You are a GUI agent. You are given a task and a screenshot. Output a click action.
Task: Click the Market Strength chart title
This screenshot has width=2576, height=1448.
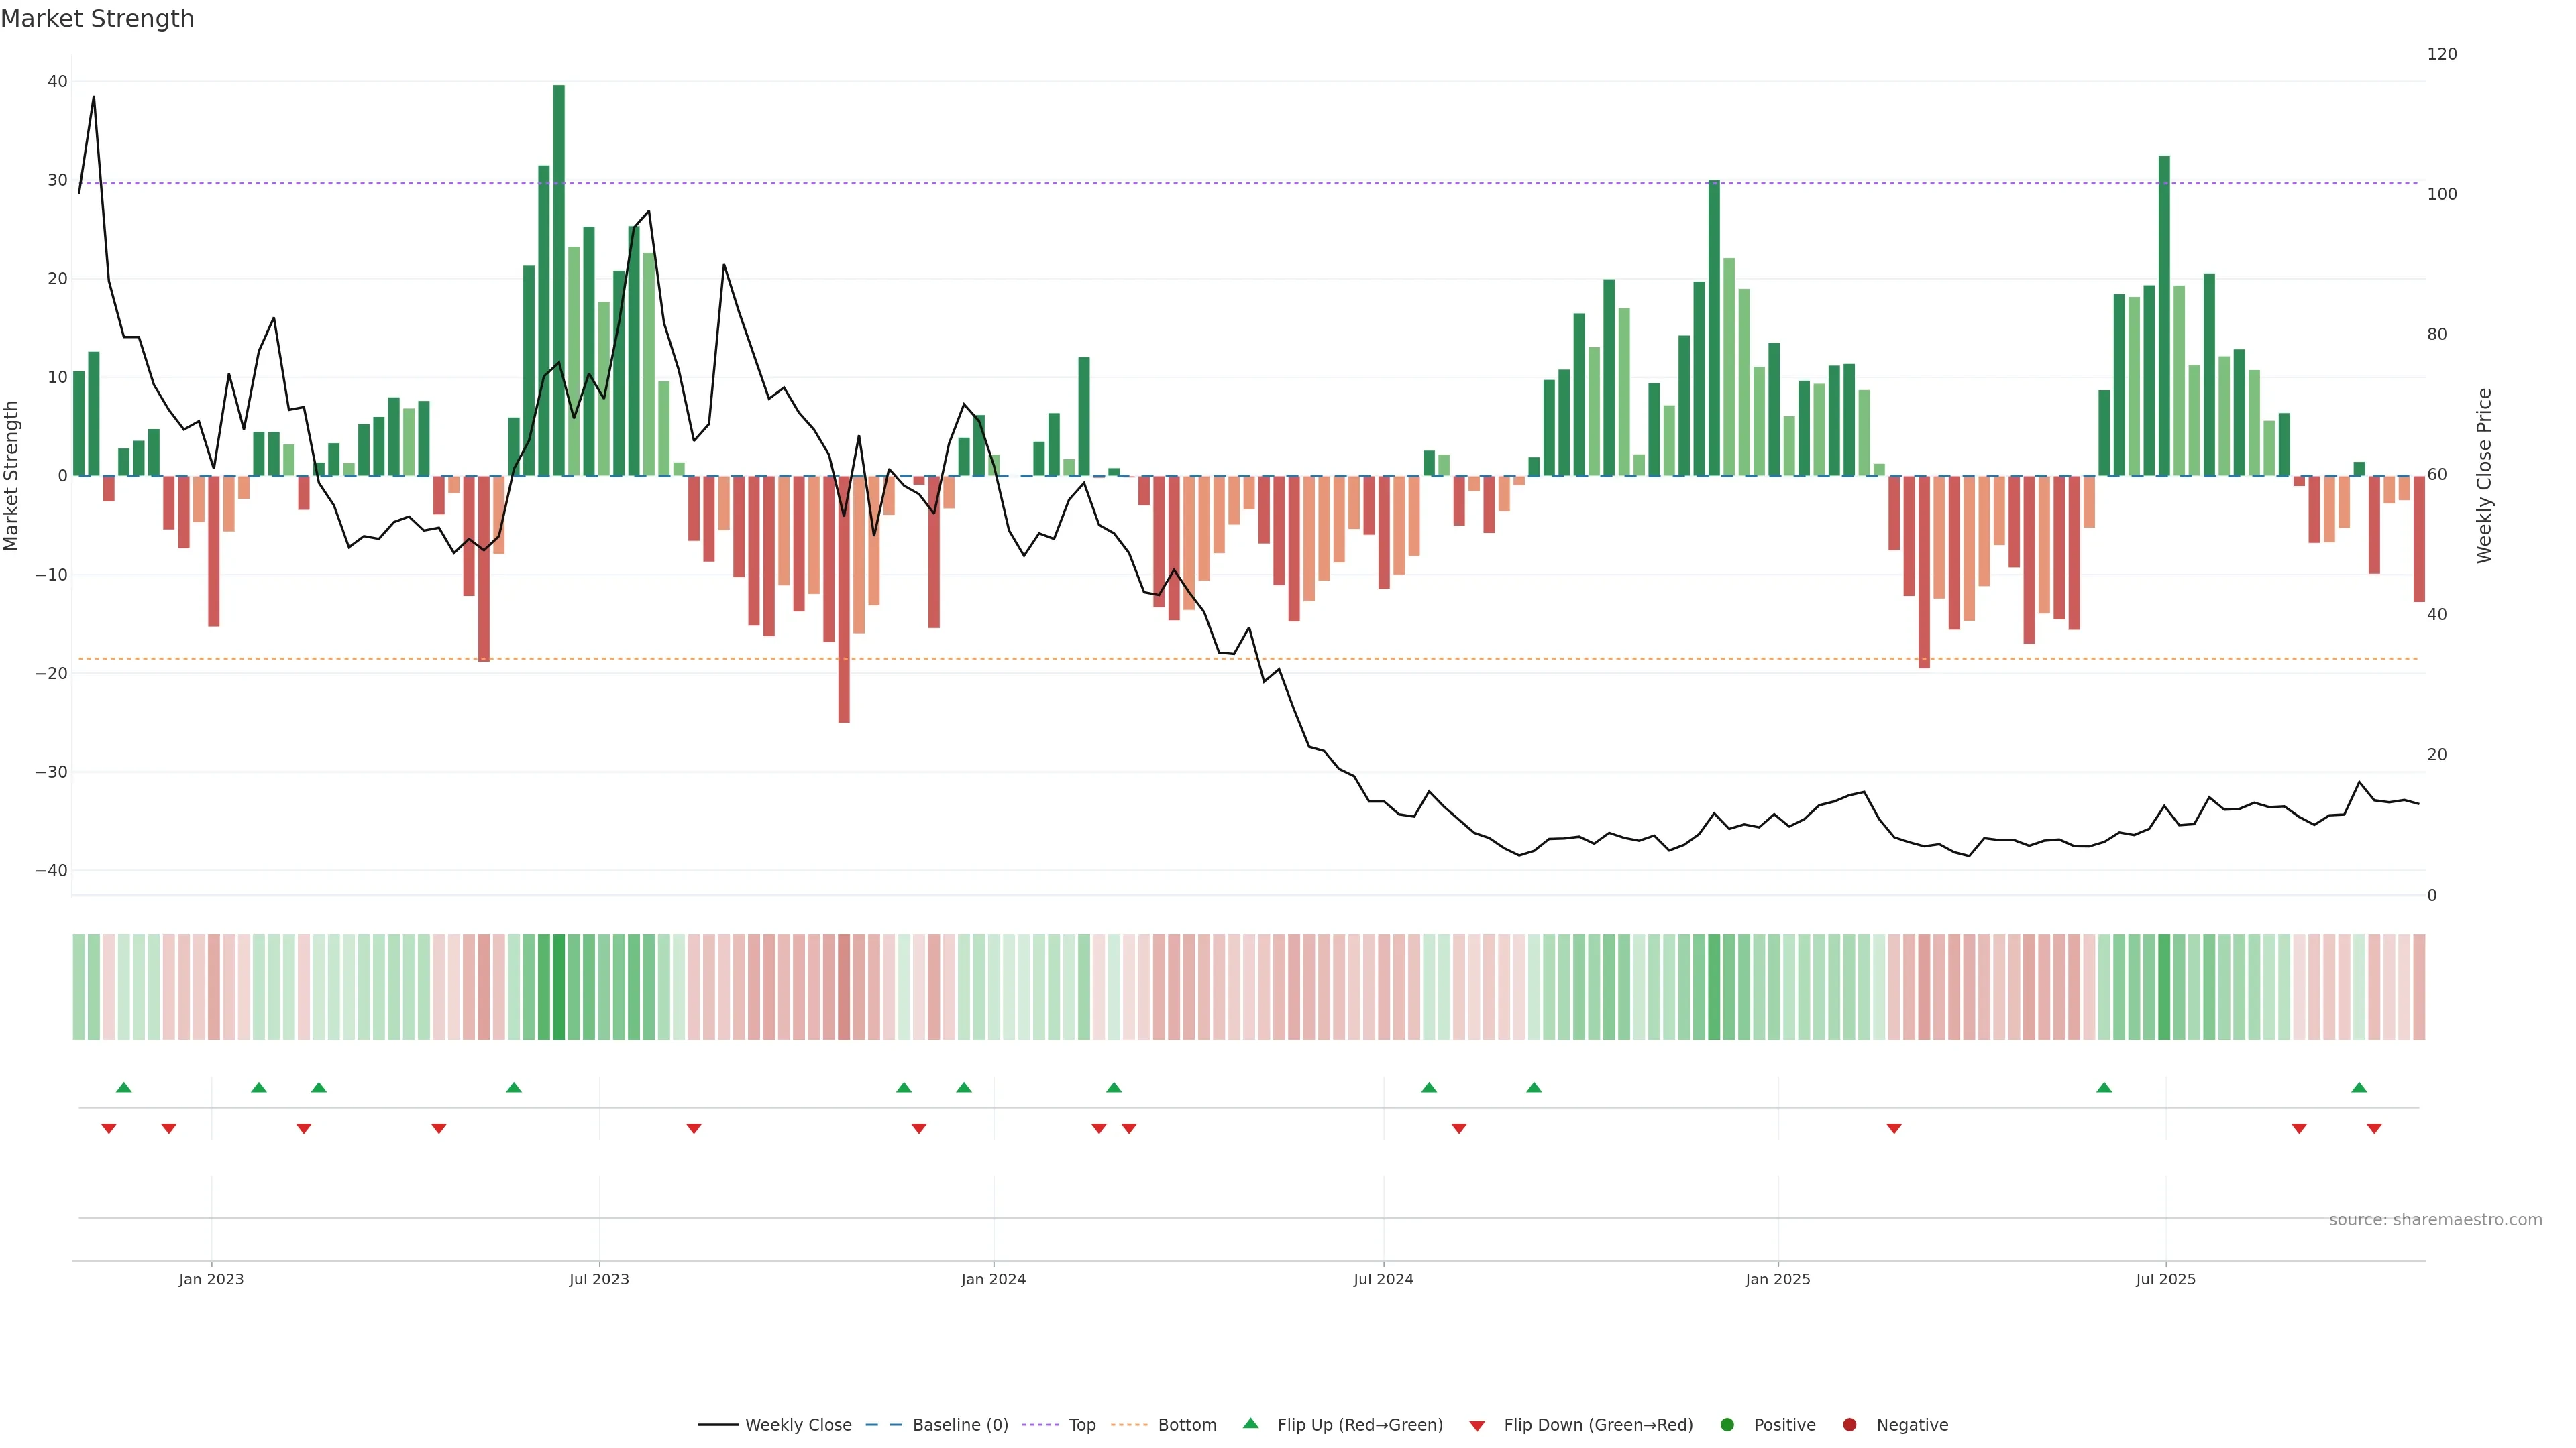pyautogui.click(x=97, y=19)
